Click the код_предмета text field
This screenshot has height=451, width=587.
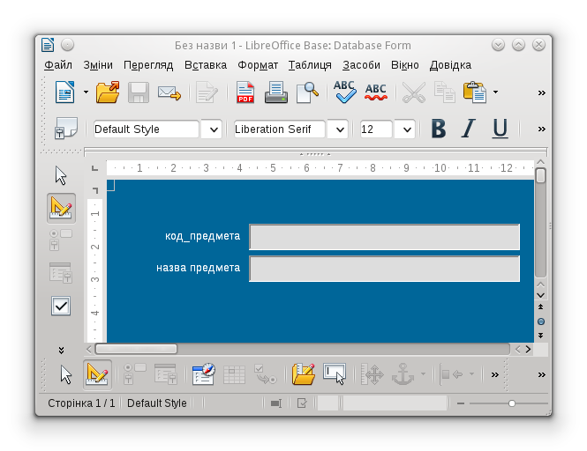tap(384, 237)
